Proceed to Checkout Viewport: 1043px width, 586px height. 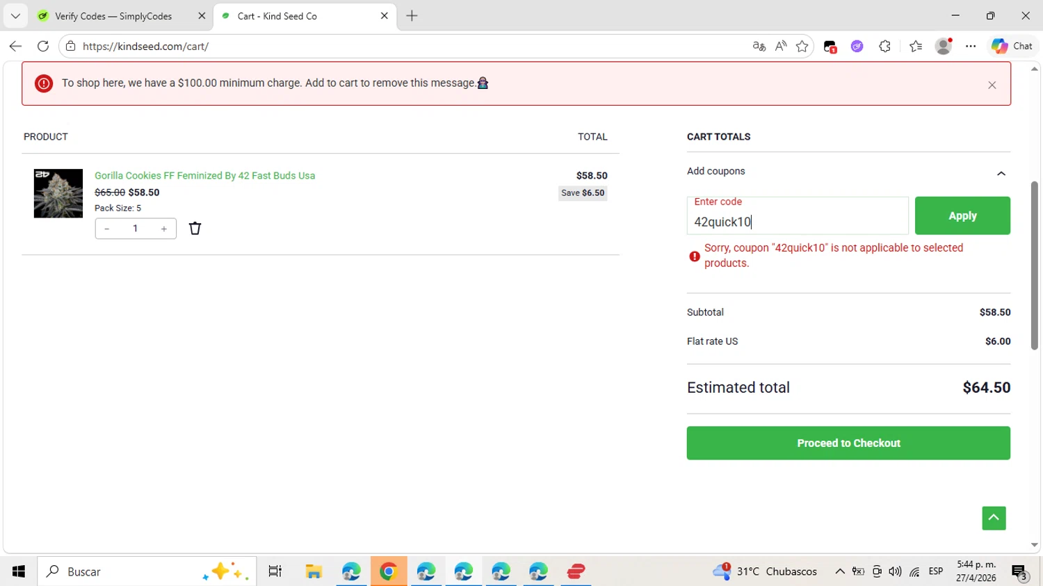(848, 443)
